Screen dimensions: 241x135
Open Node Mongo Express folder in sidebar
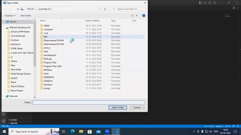pyautogui.click(x=21, y=73)
